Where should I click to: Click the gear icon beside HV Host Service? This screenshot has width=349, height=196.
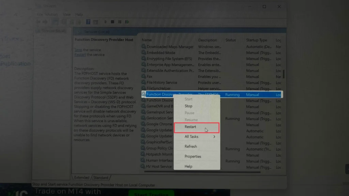(143, 166)
